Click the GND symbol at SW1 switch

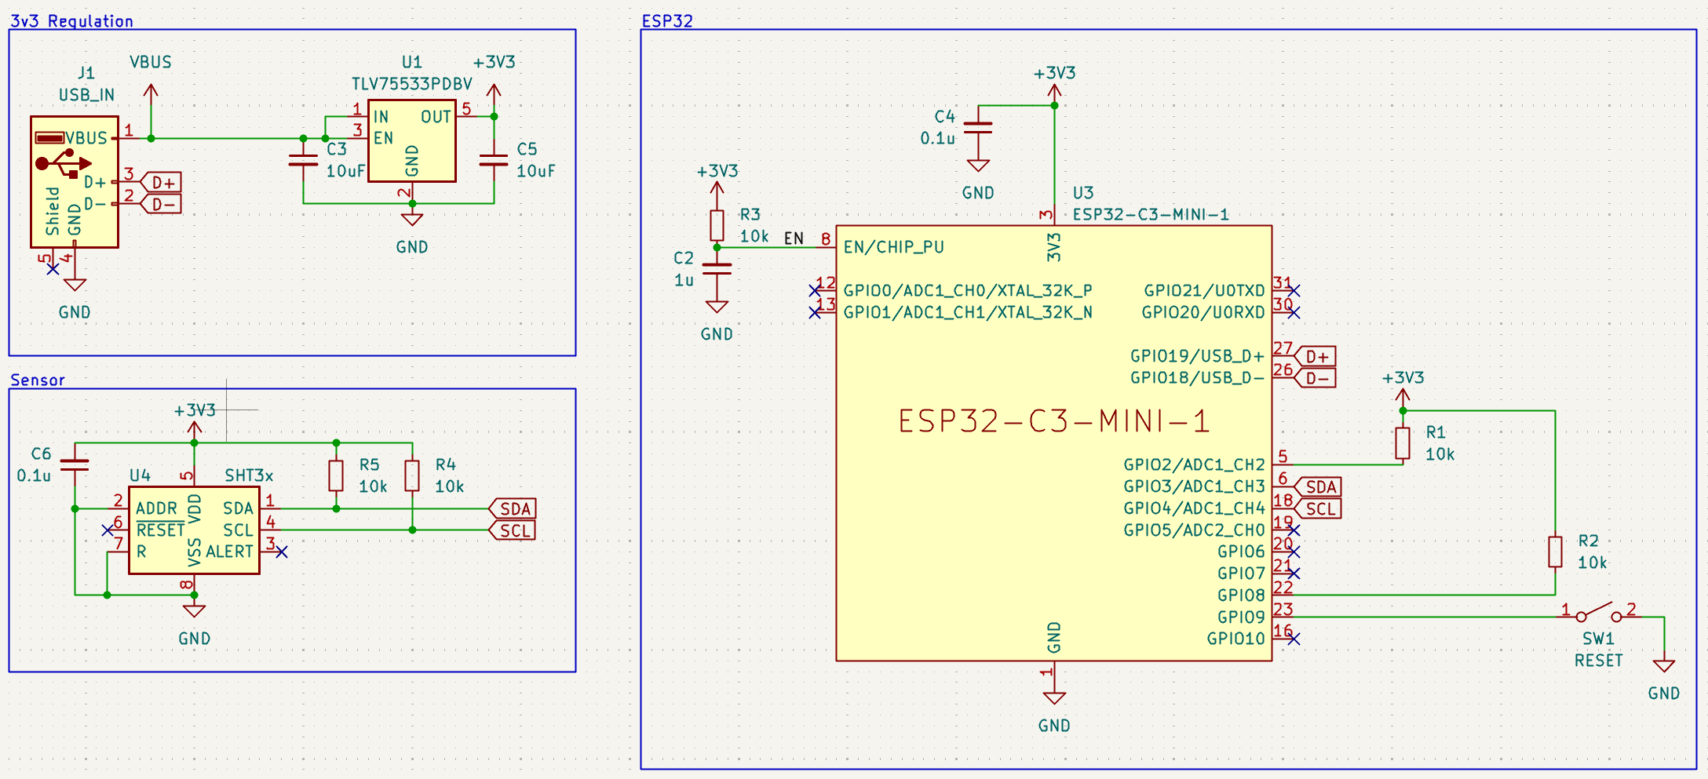(x=1663, y=665)
